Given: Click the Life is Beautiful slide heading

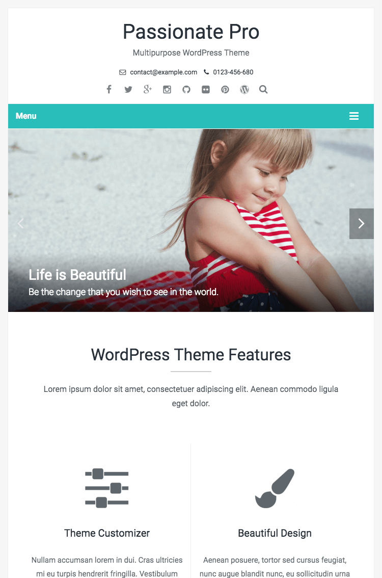Looking at the screenshot, I should click(77, 275).
